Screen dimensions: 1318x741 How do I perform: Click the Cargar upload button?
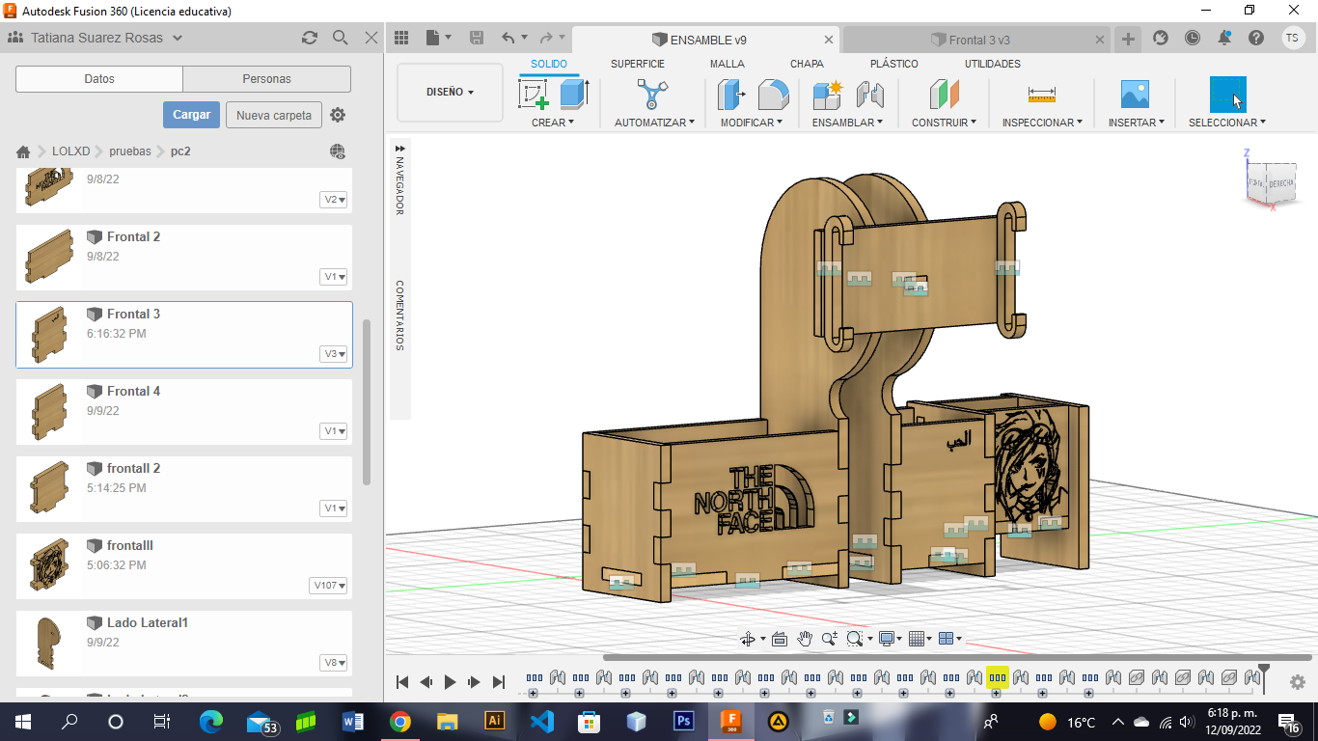pyautogui.click(x=191, y=115)
